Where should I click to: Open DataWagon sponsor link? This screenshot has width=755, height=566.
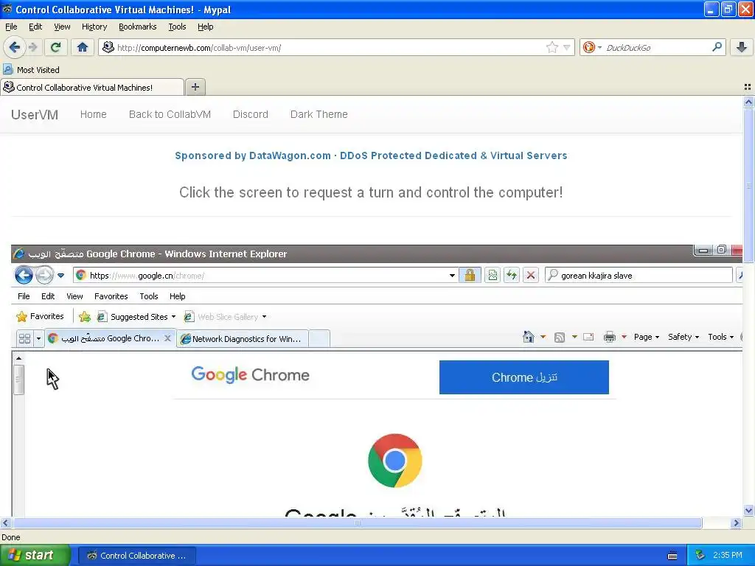tap(371, 156)
